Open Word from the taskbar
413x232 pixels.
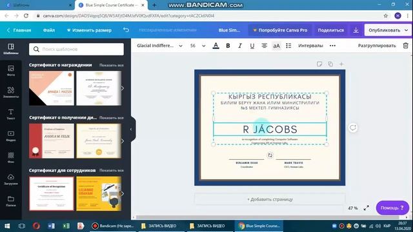pyautogui.click(x=52, y=226)
